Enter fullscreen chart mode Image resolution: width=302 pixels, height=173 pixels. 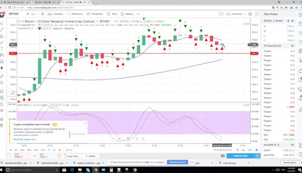point(257,14)
